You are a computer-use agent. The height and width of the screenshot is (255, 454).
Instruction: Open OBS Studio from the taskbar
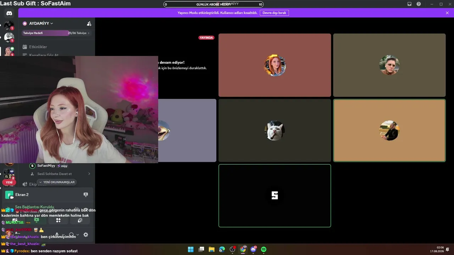(233, 249)
